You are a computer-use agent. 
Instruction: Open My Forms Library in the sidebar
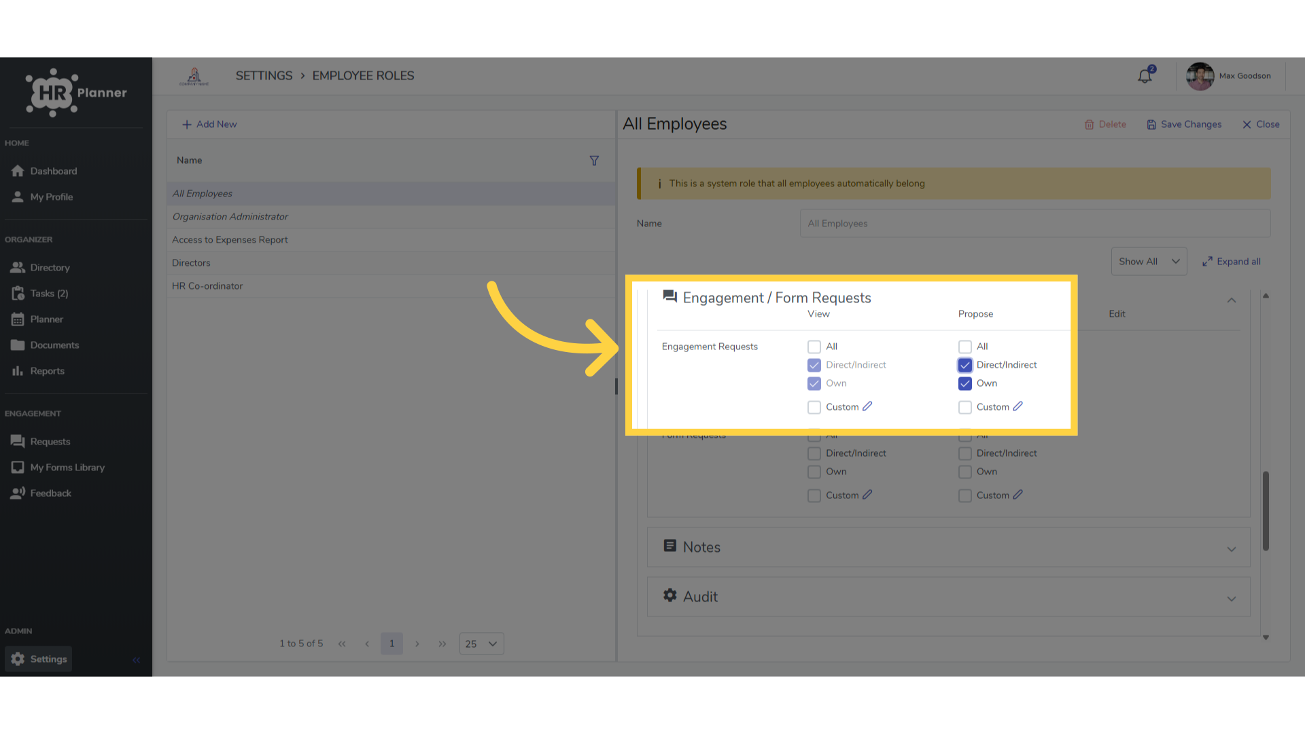58,468
